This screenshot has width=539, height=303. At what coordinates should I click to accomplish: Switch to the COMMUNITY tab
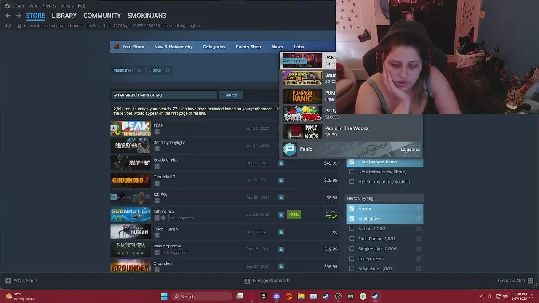102,16
